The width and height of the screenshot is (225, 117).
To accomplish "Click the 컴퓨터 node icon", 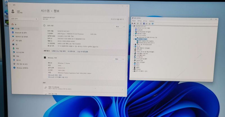I will click(135, 64).
